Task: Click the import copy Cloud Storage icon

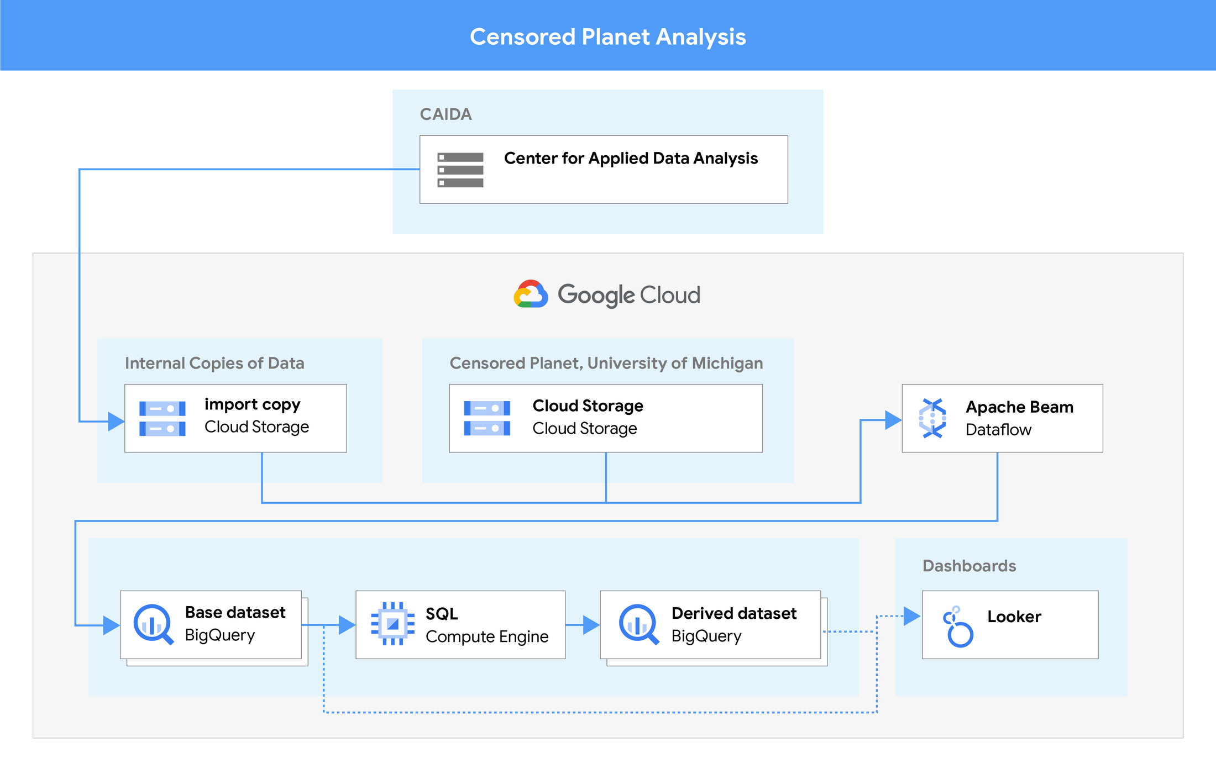Action: pos(163,419)
